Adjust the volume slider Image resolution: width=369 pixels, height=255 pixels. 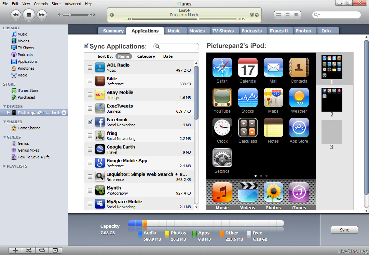(x=76, y=15)
